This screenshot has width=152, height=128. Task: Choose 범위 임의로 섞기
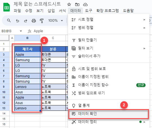pos(108,93)
